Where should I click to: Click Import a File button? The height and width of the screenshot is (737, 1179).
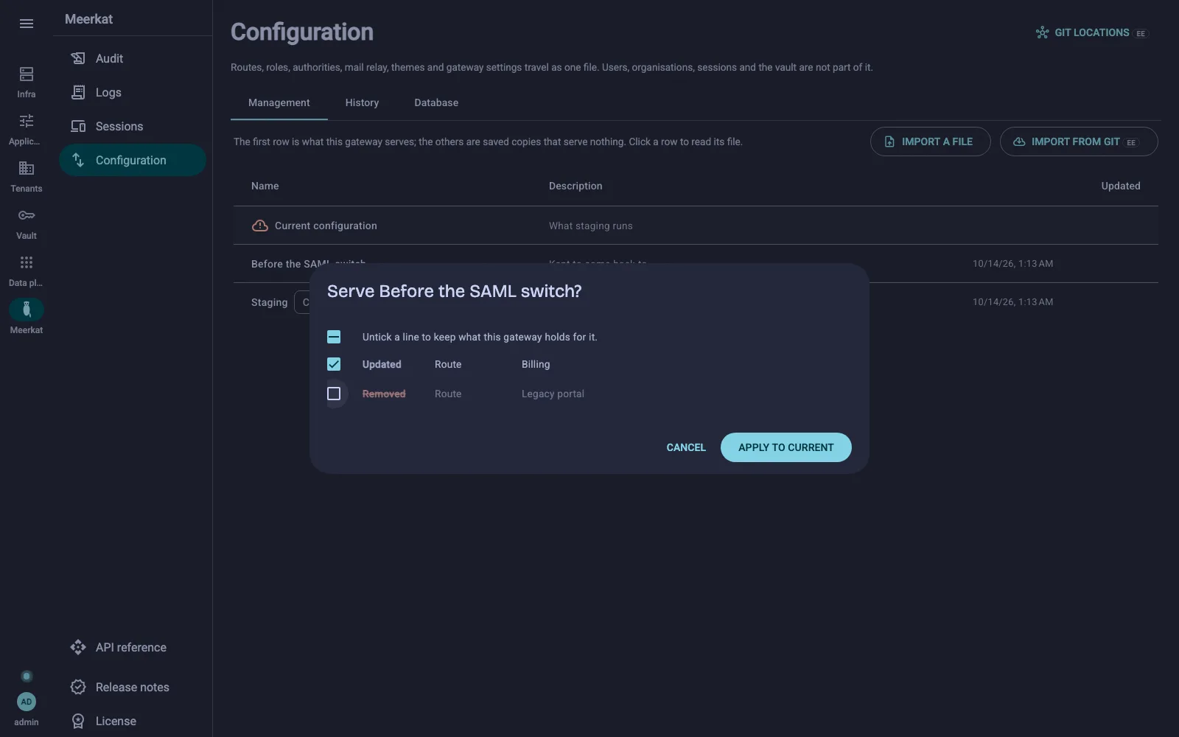click(x=930, y=142)
